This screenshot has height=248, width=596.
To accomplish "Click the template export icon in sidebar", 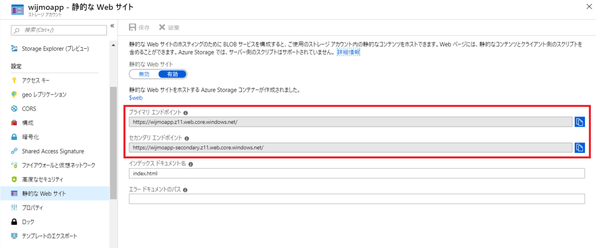I will 14,236.
